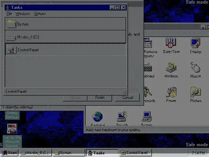Open the Windows menu in Tasks window
209x157 pixels.
pyautogui.click(x=23, y=14)
